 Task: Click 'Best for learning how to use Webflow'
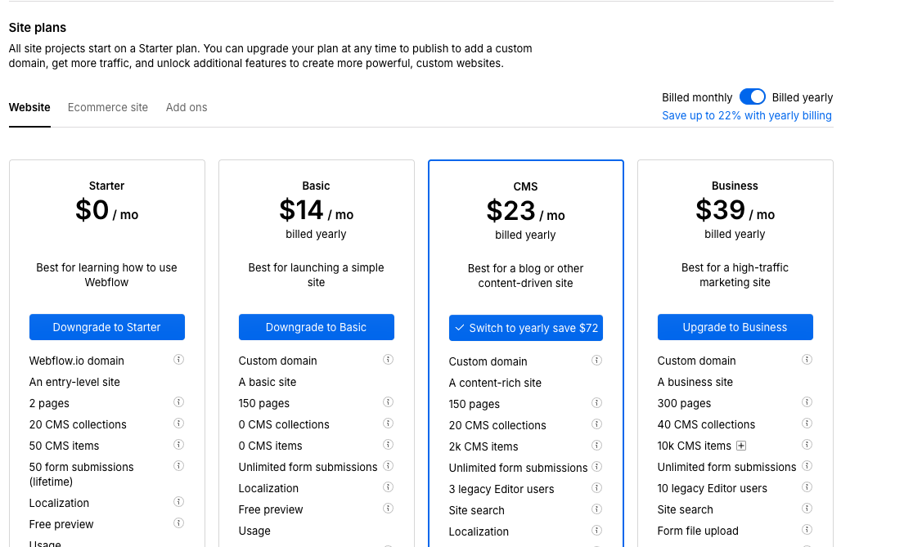pyautogui.click(x=106, y=275)
